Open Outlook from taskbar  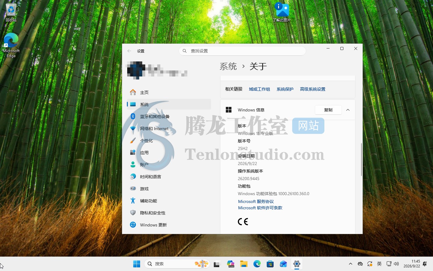(x=284, y=264)
